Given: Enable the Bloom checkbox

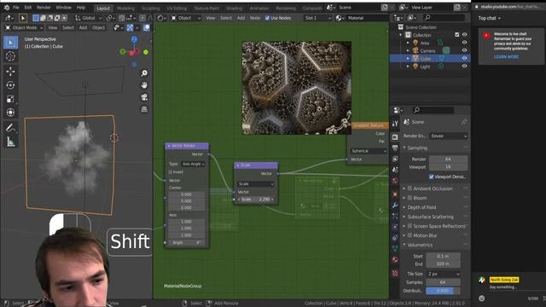Looking at the screenshot, I should [409, 198].
